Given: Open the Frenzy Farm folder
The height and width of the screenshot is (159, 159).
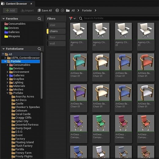Looking at the screenshot, I should [21, 153].
